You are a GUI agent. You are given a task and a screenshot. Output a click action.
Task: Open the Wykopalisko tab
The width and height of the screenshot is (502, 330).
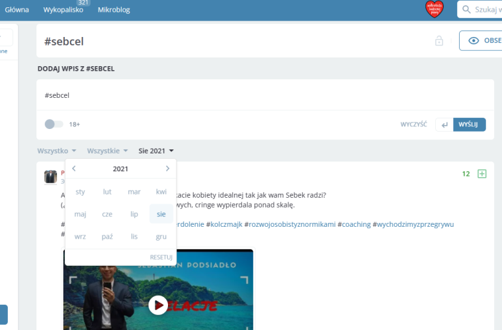pyautogui.click(x=65, y=10)
